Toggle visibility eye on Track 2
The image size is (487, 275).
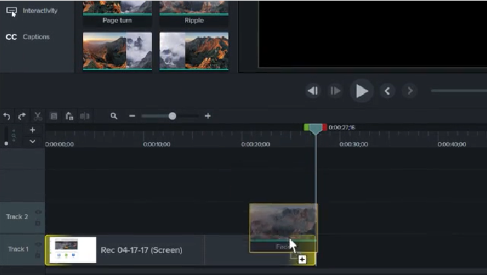pyautogui.click(x=38, y=212)
